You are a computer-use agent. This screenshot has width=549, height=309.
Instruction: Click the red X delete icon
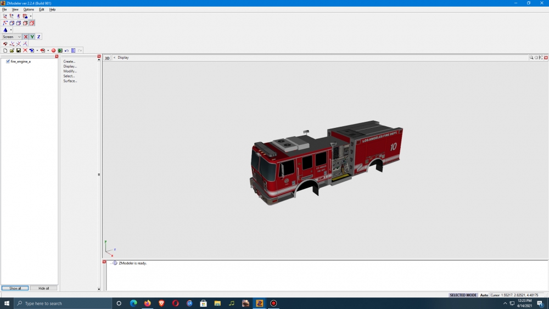pyautogui.click(x=25, y=50)
